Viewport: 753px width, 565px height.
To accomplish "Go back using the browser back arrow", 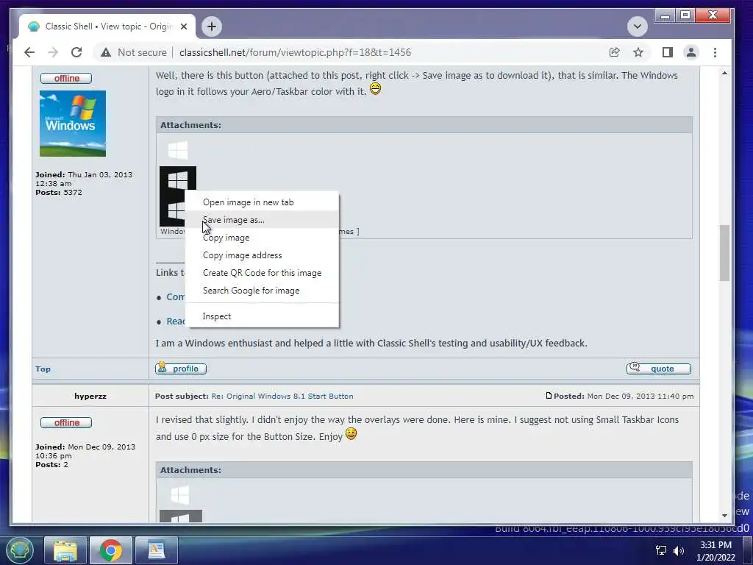I will [x=29, y=52].
